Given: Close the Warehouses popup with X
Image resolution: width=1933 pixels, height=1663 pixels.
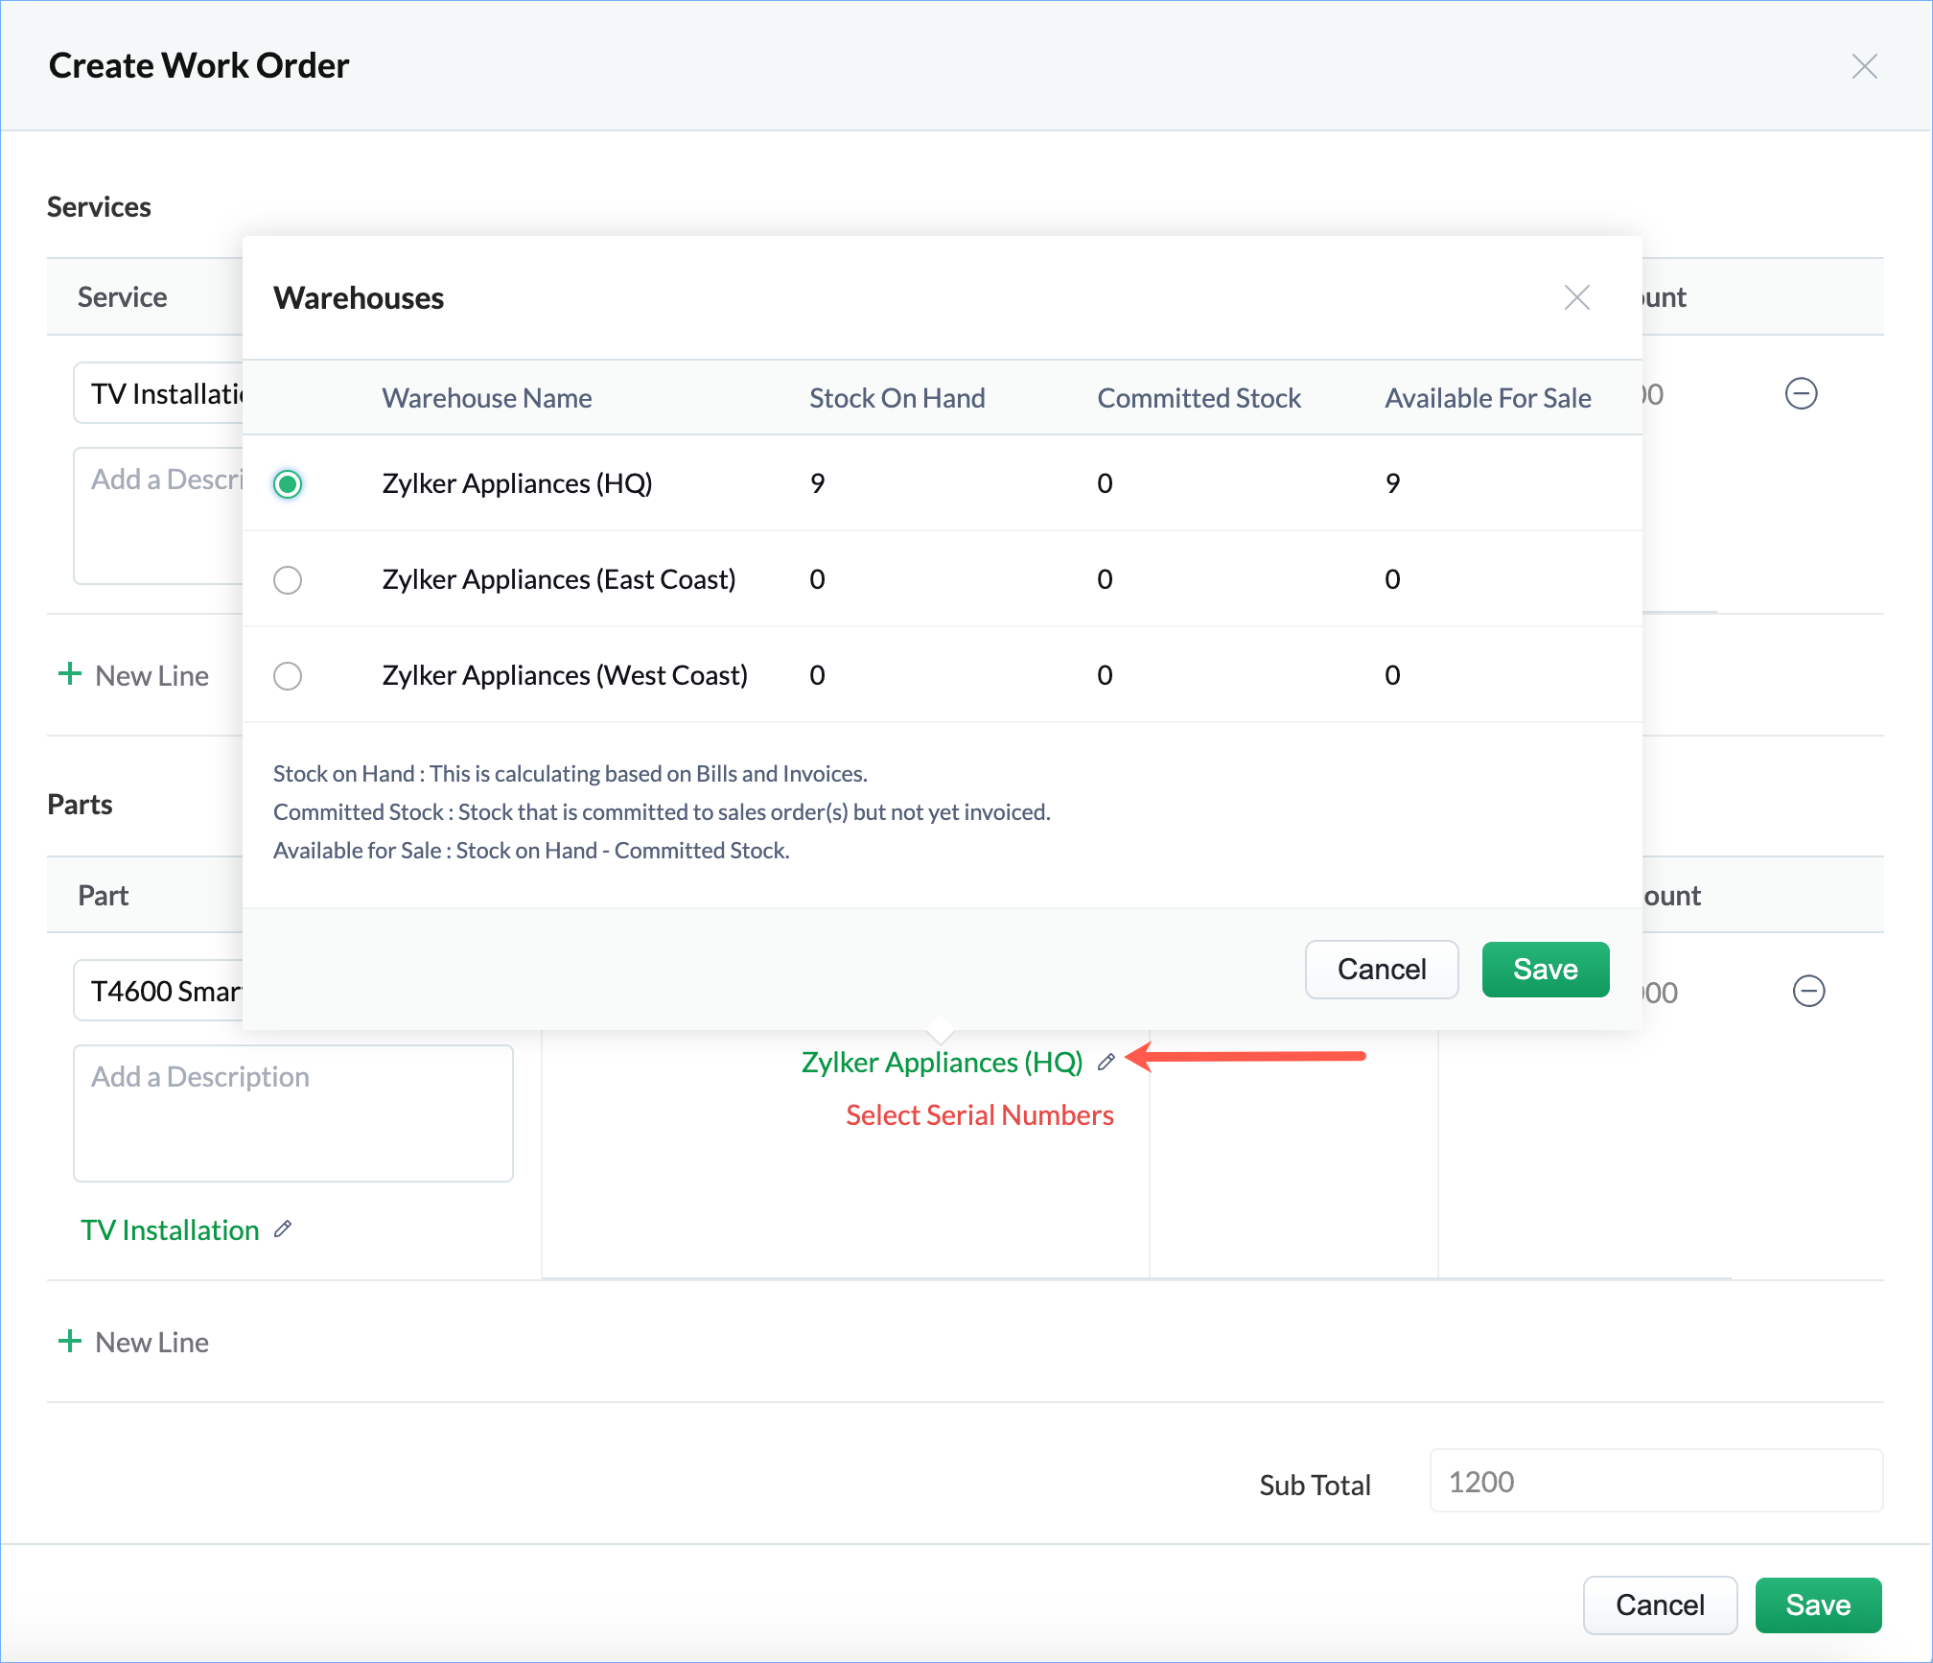Looking at the screenshot, I should pyautogui.click(x=1576, y=297).
